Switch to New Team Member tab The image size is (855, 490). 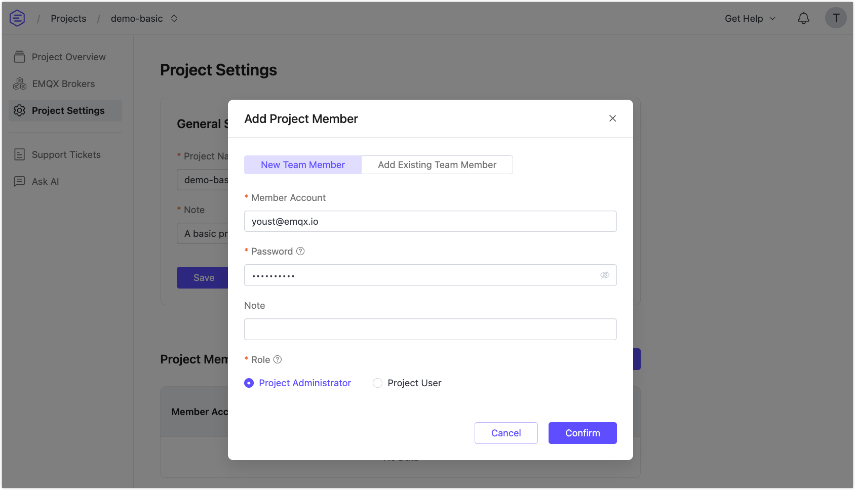303,165
